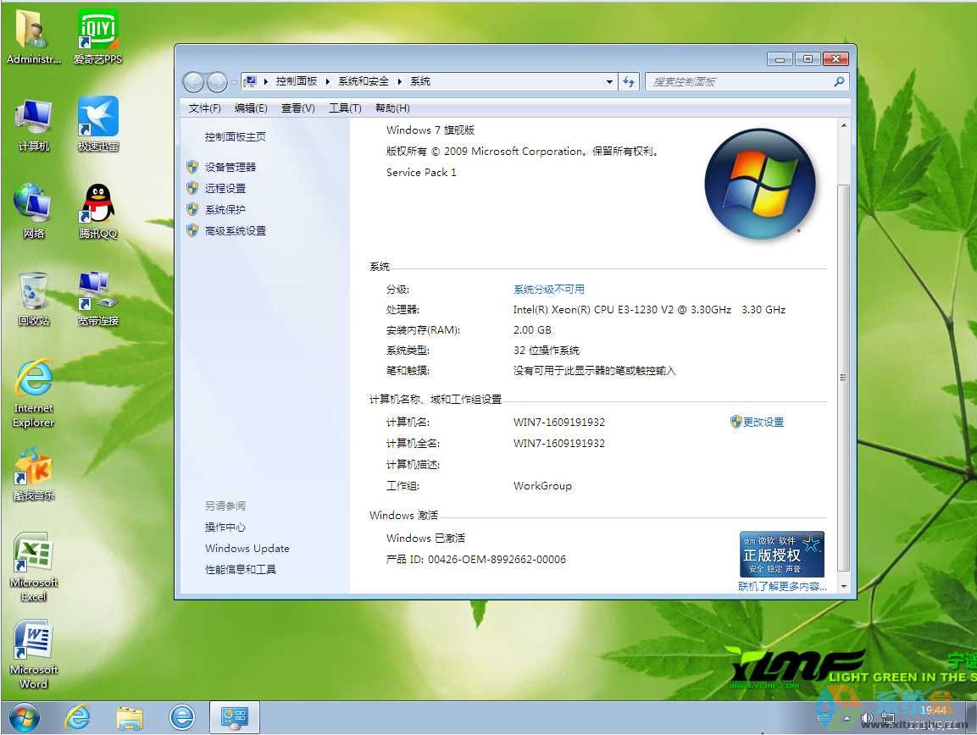977x735 pixels.
Task: Open the Administrator folder desktop icon
Action: [34, 36]
